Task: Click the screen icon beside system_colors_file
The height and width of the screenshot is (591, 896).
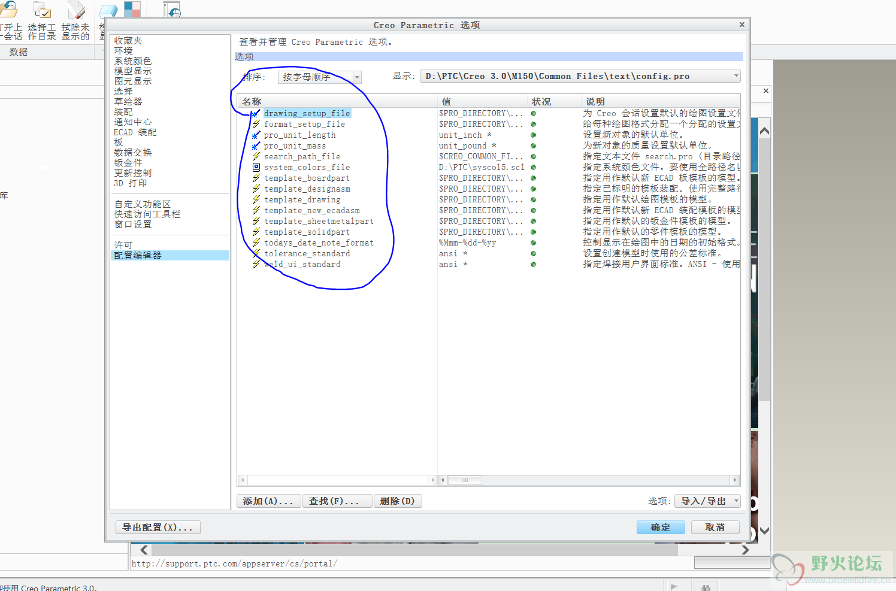Action: pos(256,167)
